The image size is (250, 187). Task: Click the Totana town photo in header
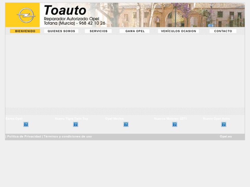(x=175, y=15)
